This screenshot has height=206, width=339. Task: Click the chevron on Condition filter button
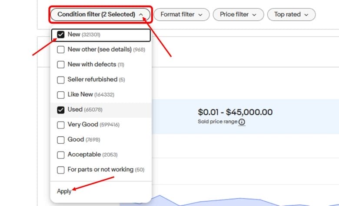(142, 14)
